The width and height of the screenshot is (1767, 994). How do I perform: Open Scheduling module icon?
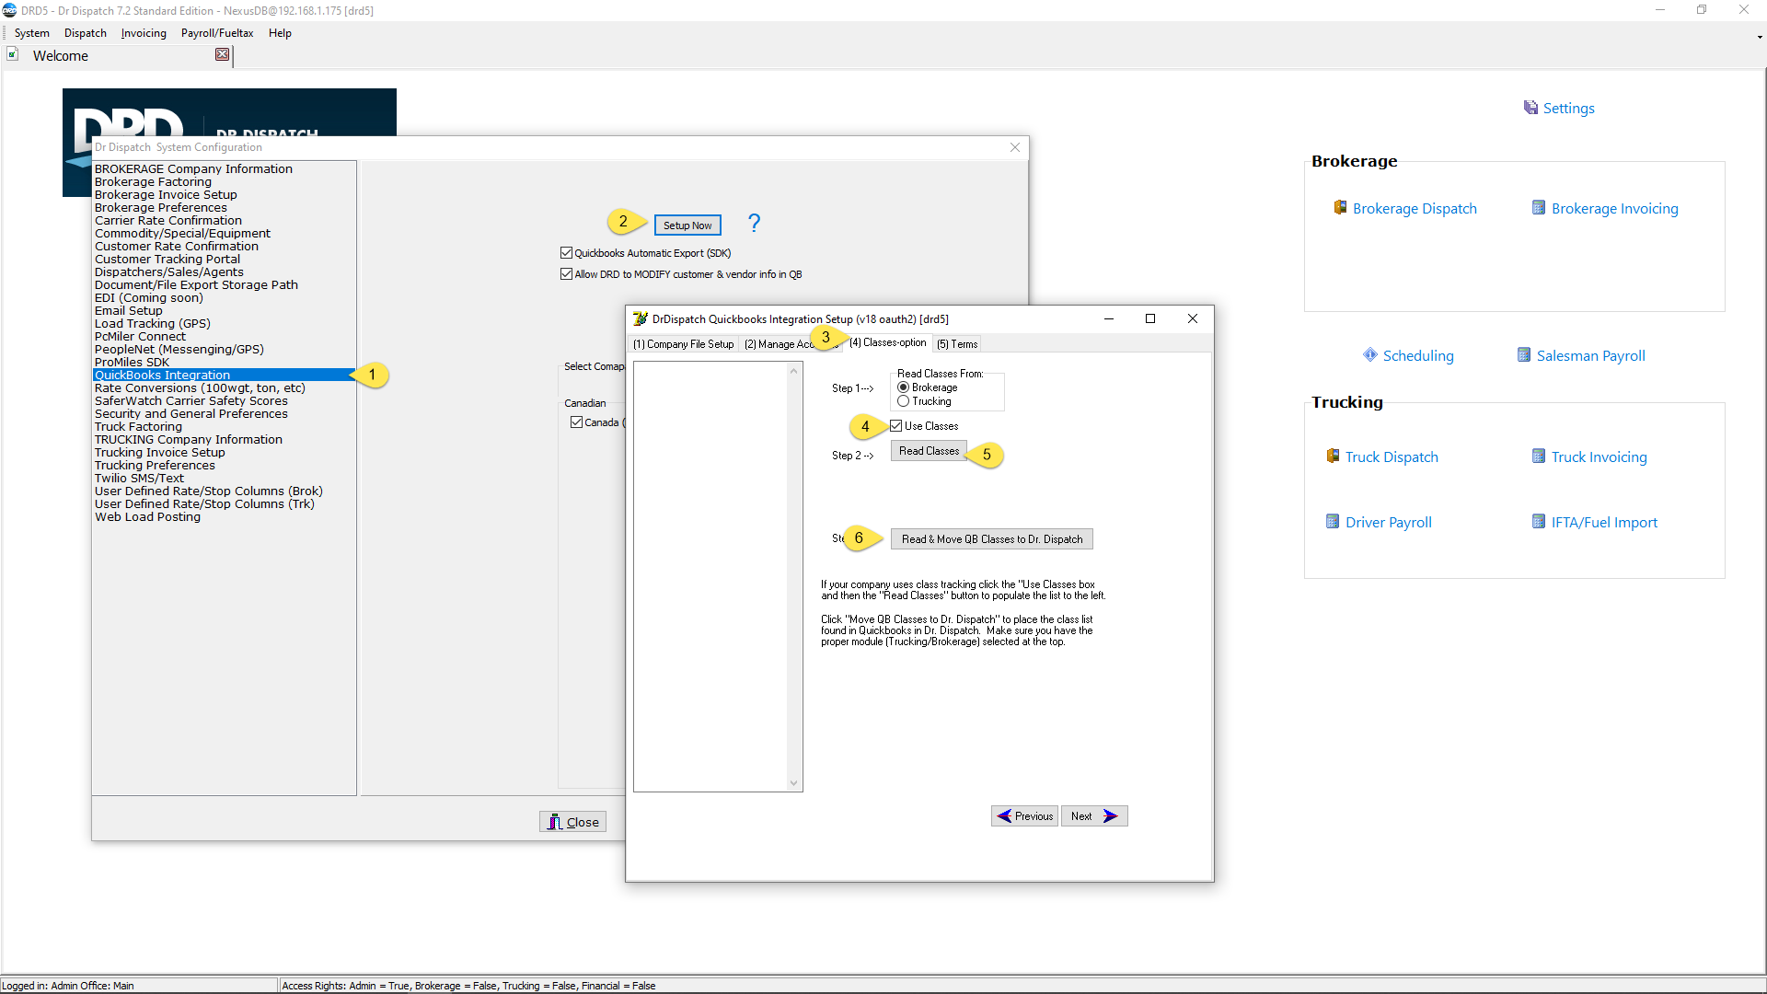coord(1370,355)
